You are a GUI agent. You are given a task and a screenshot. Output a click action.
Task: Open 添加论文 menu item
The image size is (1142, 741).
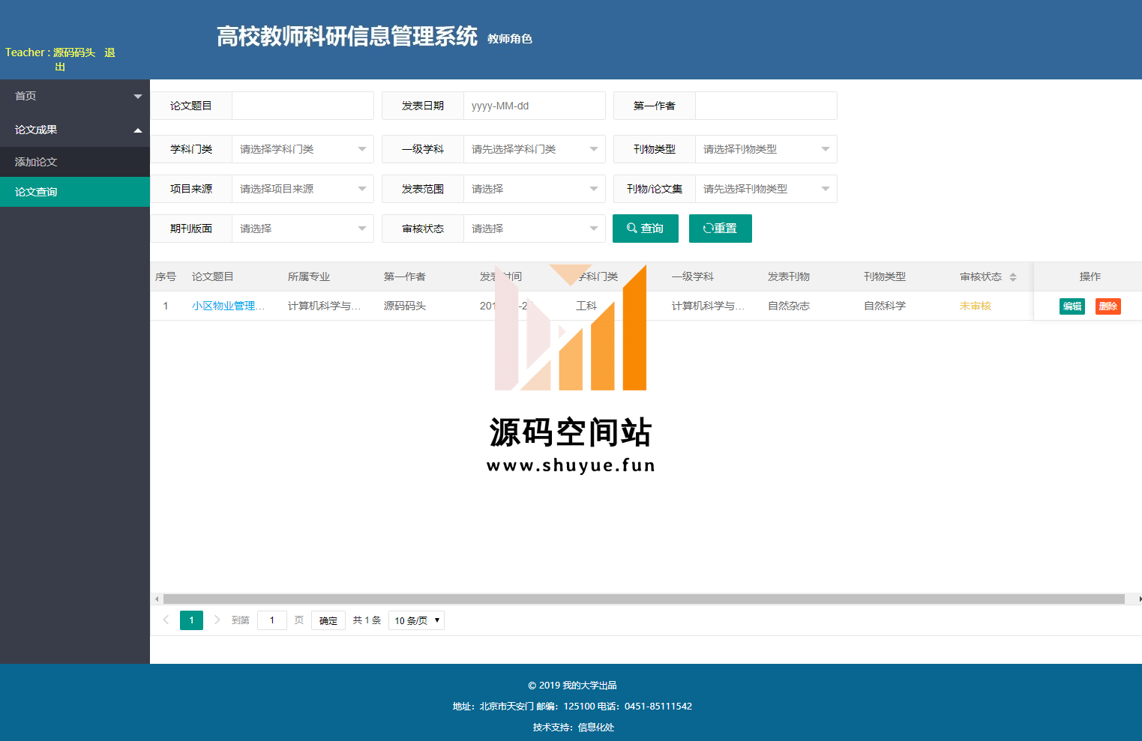(75, 162)
